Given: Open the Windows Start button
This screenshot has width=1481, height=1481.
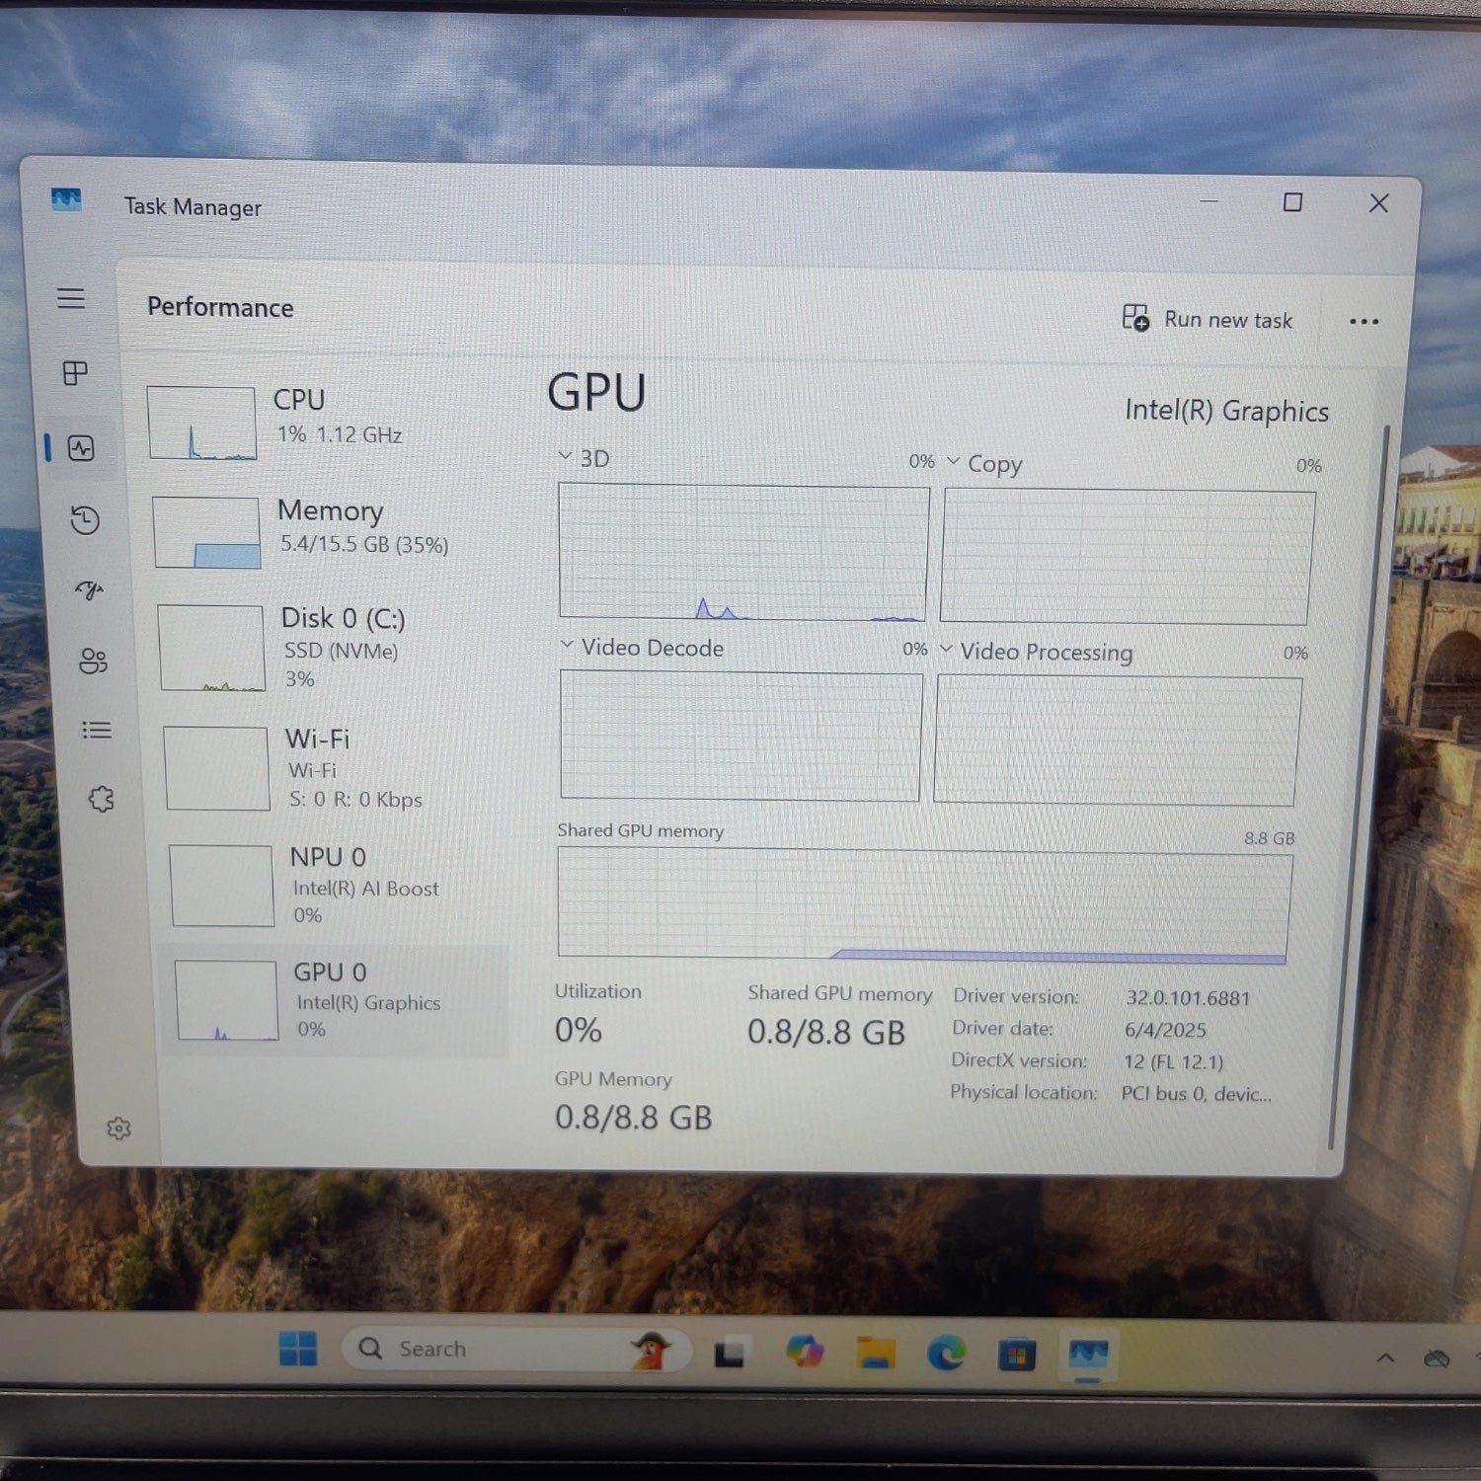Looking at the screenshot, I should point(298,1348).
